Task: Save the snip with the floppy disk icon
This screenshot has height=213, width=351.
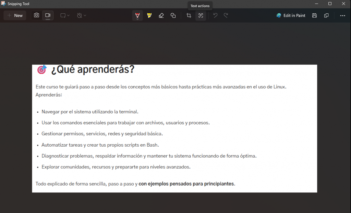Action: [314, 15]
